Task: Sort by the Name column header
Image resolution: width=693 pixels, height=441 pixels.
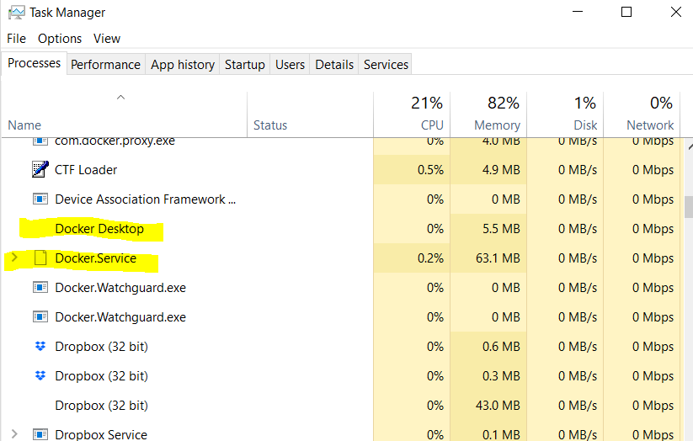Action: 124,114
